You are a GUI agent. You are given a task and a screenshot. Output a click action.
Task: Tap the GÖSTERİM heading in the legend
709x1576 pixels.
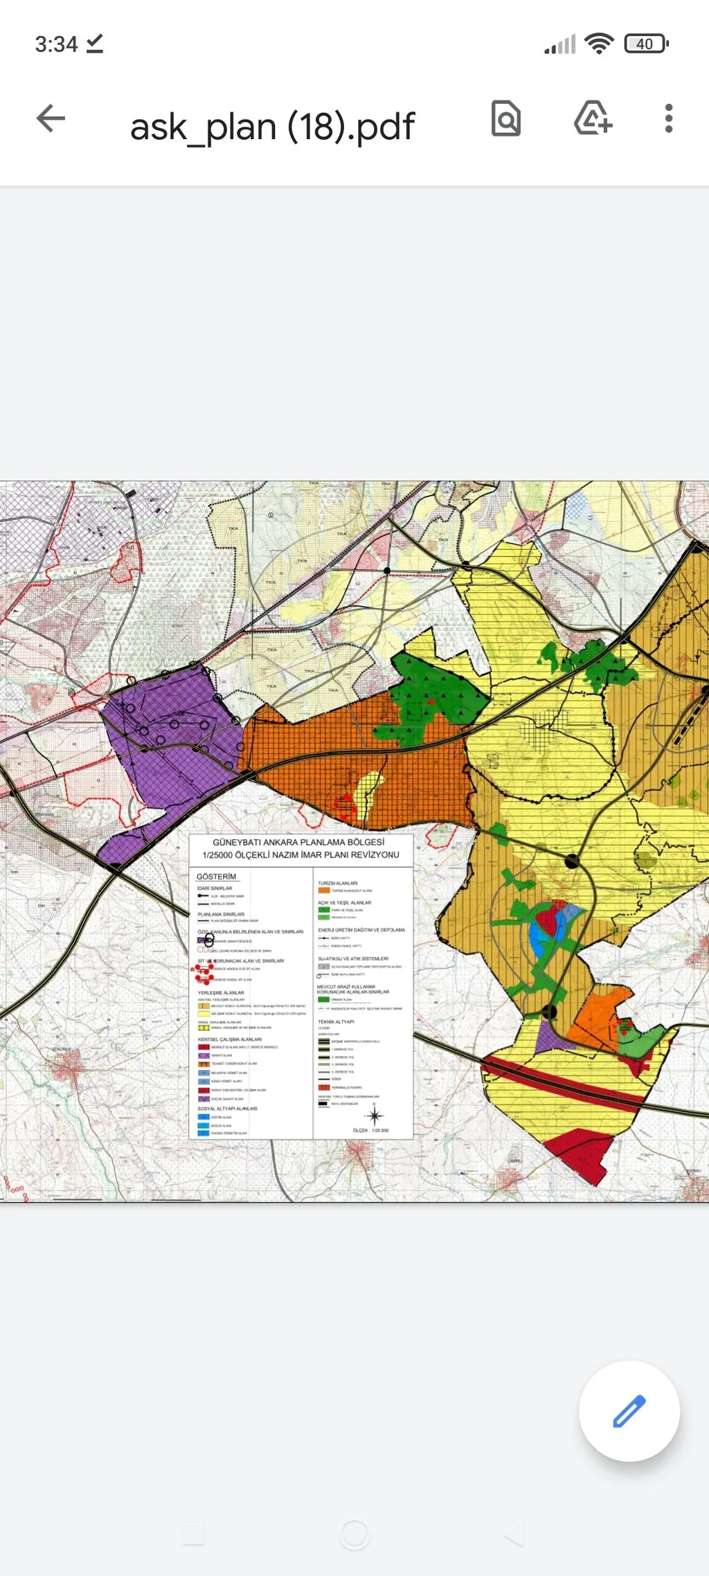[x=216, y=877]
